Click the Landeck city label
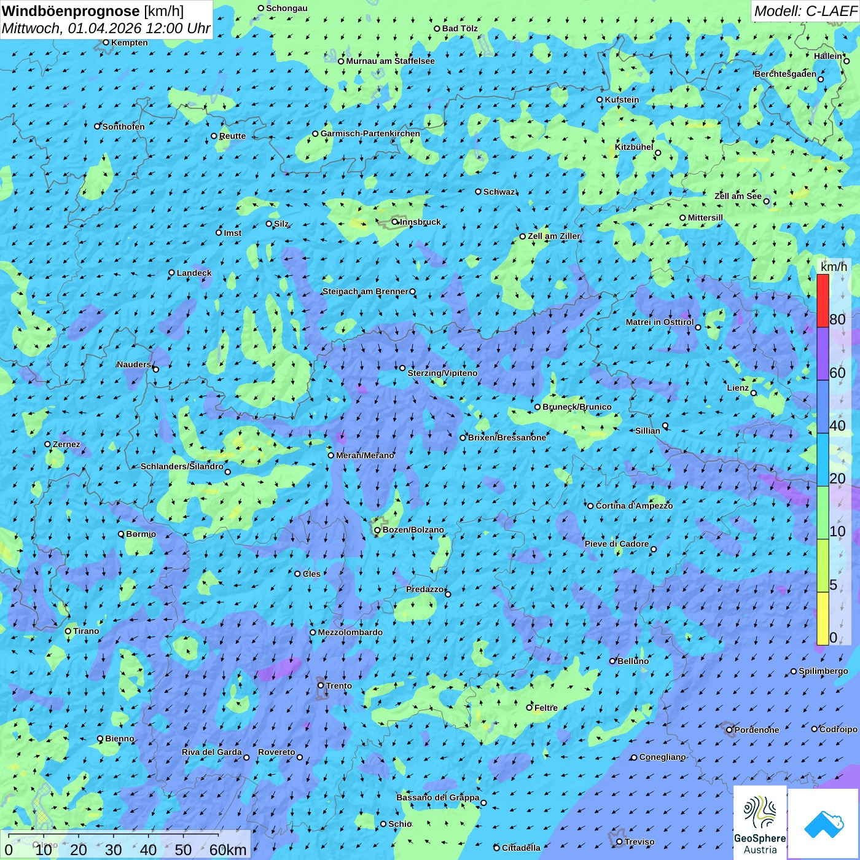Image resolution: width=860 pixels, height=860 pixels. (x=194, y=273)
